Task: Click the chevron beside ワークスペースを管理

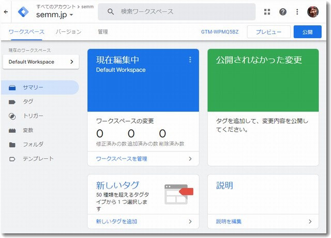Action: (x=190, y=159)
